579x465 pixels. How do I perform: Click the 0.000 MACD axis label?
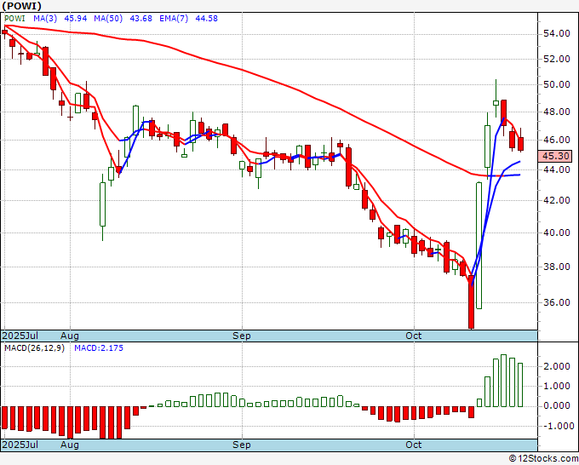pyautogui.click(x=557, y=406)
